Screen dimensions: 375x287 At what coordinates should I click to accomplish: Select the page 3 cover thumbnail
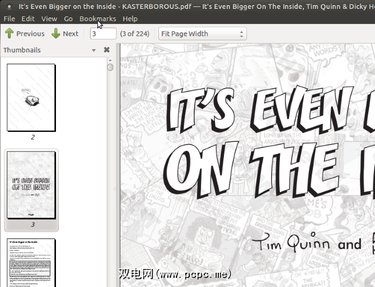click(x=31, y=185)
